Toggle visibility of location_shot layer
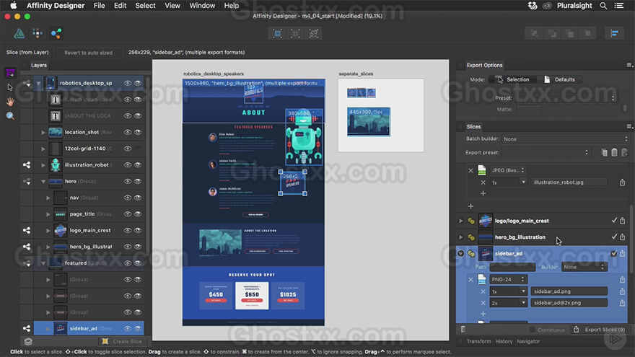The image size is (635, 357). click(138, 132)
